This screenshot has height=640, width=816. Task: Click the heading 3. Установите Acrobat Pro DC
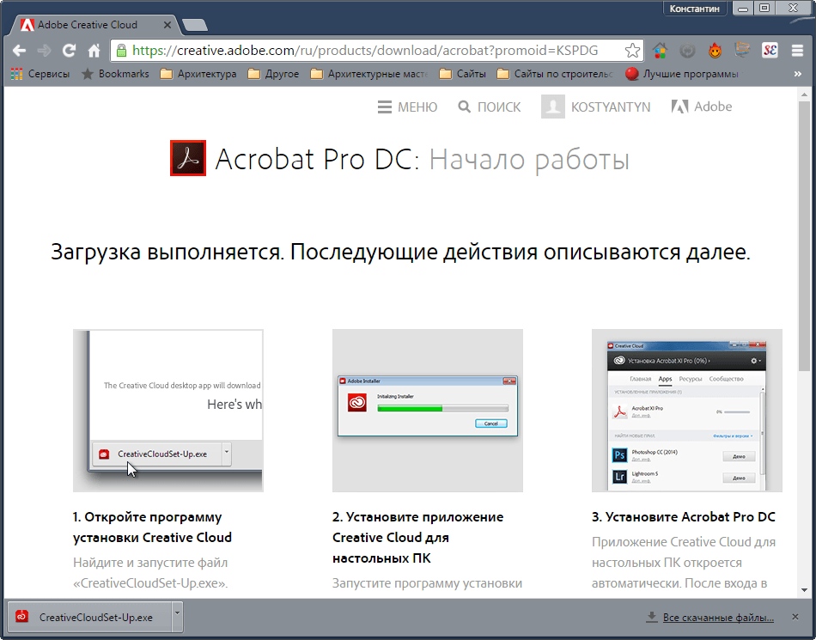pos(684,516)
